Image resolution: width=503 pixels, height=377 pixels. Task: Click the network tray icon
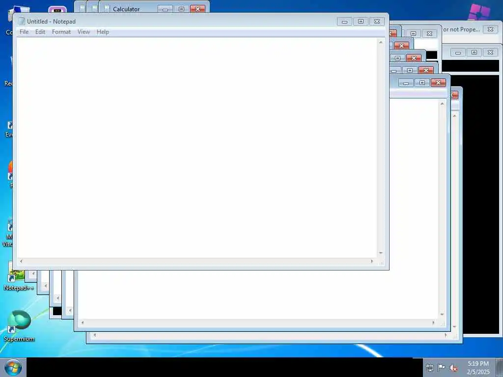point(429,368)
